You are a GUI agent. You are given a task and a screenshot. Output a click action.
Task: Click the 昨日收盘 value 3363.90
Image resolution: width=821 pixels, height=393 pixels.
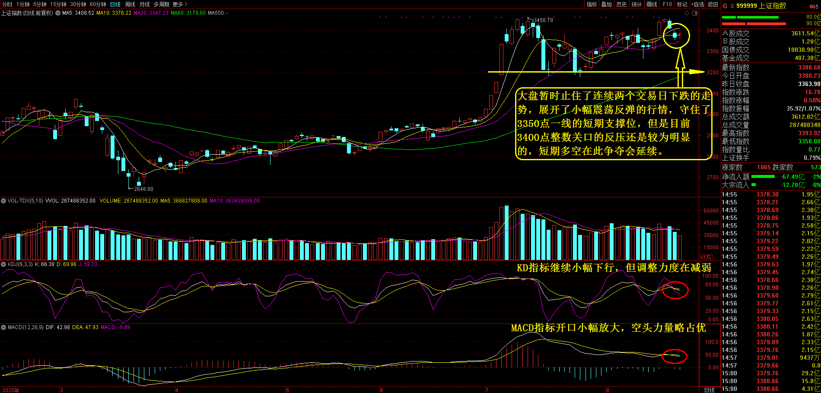coord(809,84)
